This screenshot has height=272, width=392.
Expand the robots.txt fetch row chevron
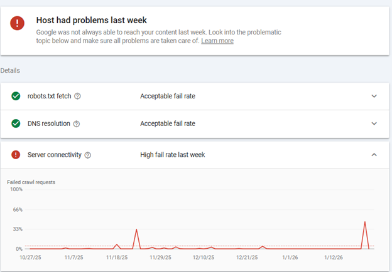point(374,96)
